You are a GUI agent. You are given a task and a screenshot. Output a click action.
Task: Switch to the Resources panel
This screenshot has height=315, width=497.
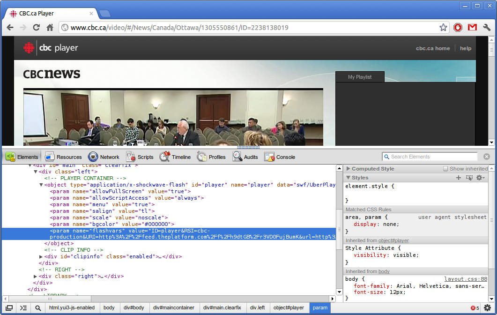[x=63, y=157]
